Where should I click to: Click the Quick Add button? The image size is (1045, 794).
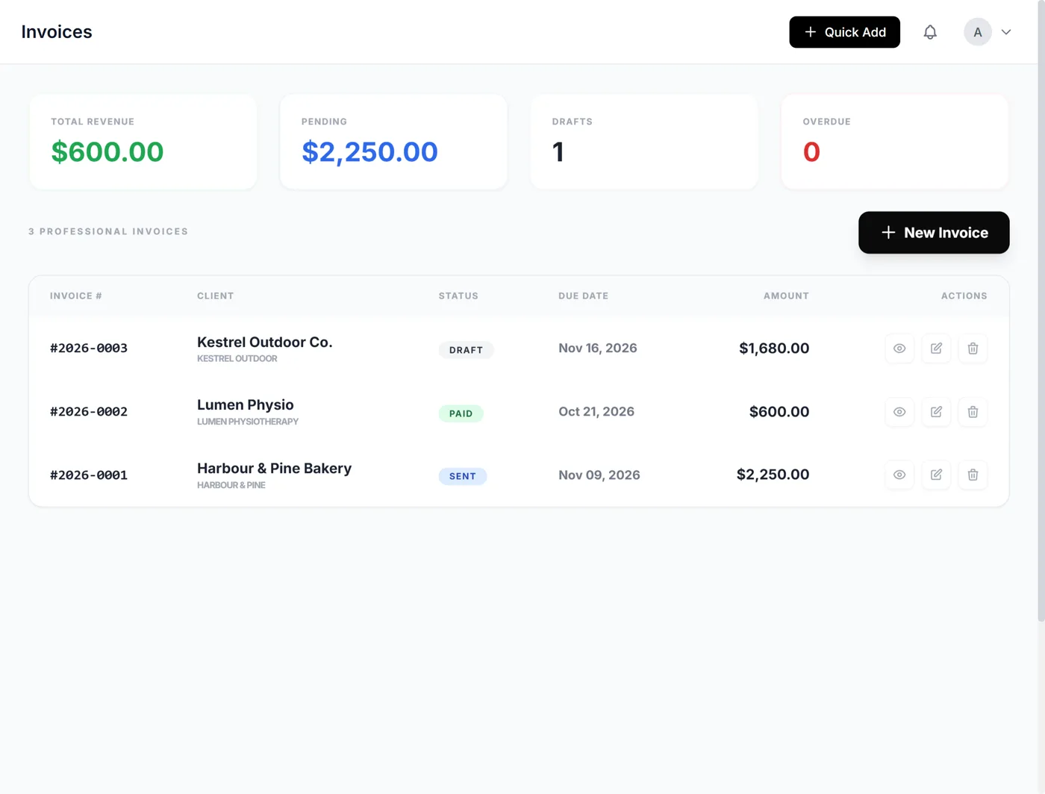pos(844,32)
